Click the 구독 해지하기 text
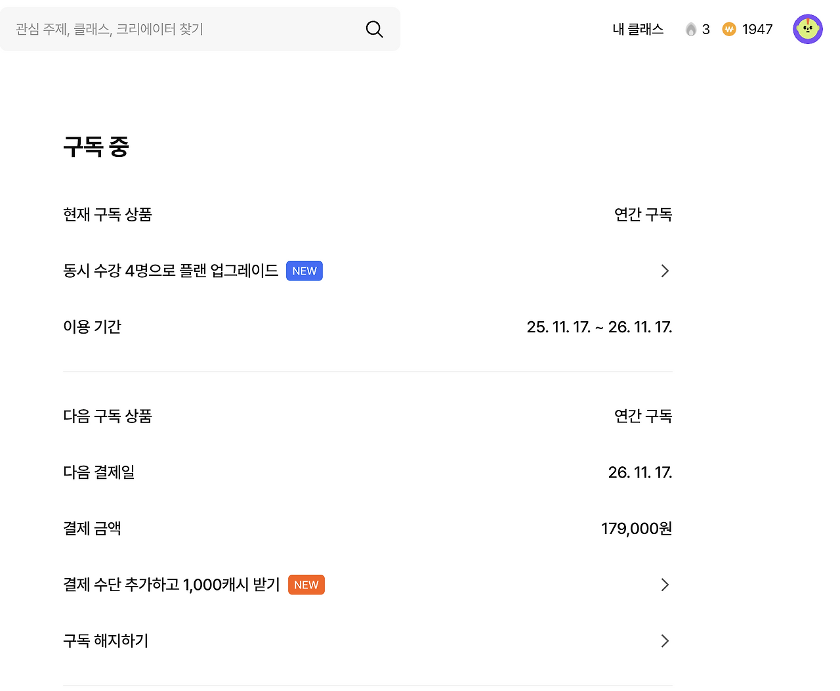 [106, 641]
